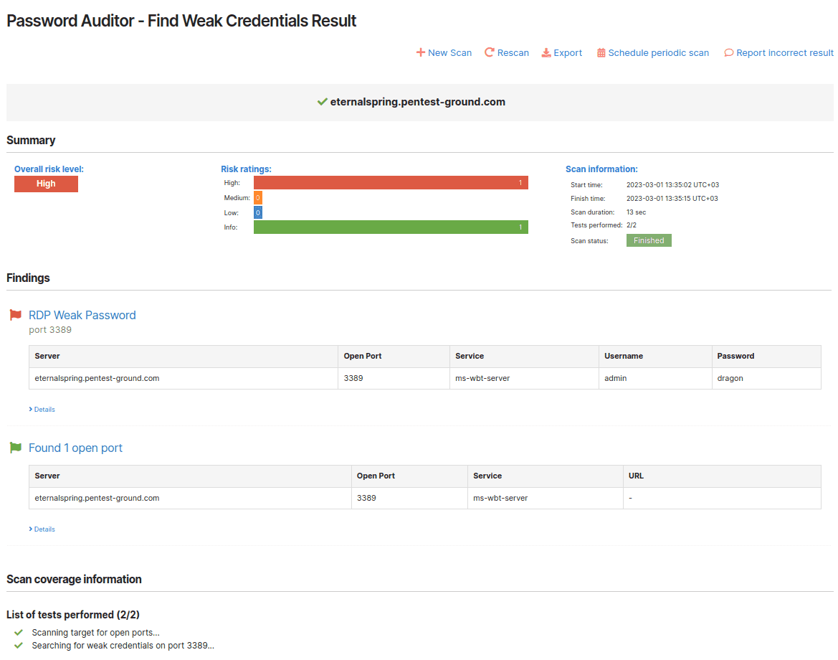Open a New Scan
Screen dimensions: 838x660
point(449,52)
